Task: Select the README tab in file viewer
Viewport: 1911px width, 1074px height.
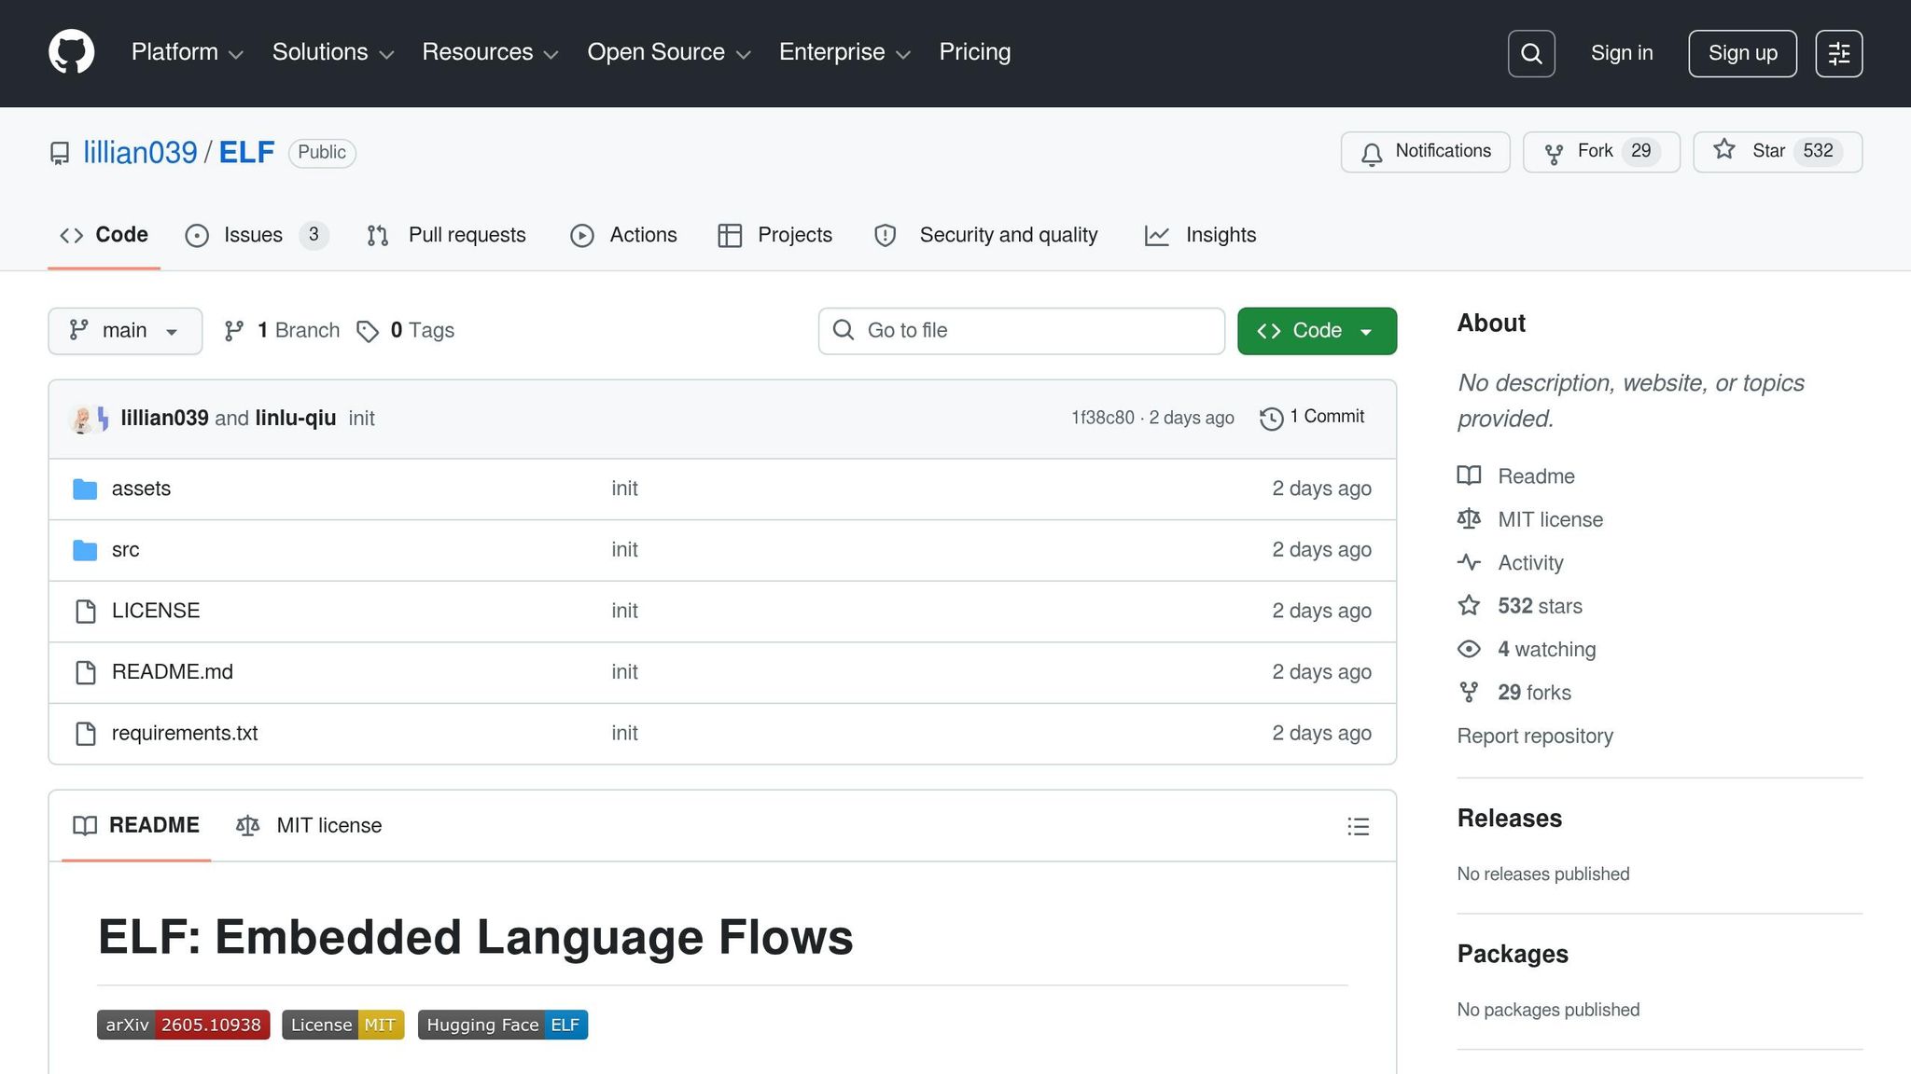Action: [x=136, y=826]
